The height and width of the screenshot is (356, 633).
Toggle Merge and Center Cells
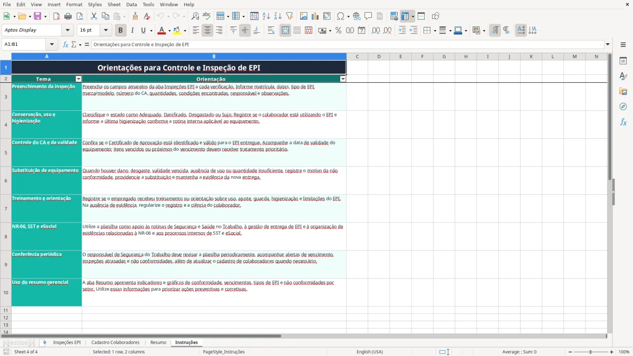tap(285, 31)
